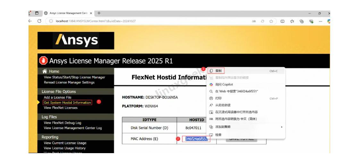
Task: Close the Ansys License Management Center tab
Action: (91, 13)
